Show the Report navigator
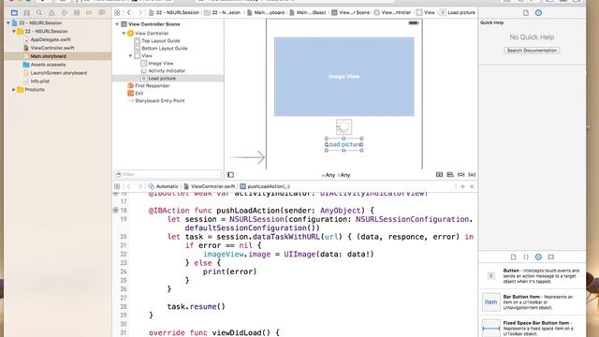Image resolution: width=599 pixels, height=337 pixels. pos(102,12)
